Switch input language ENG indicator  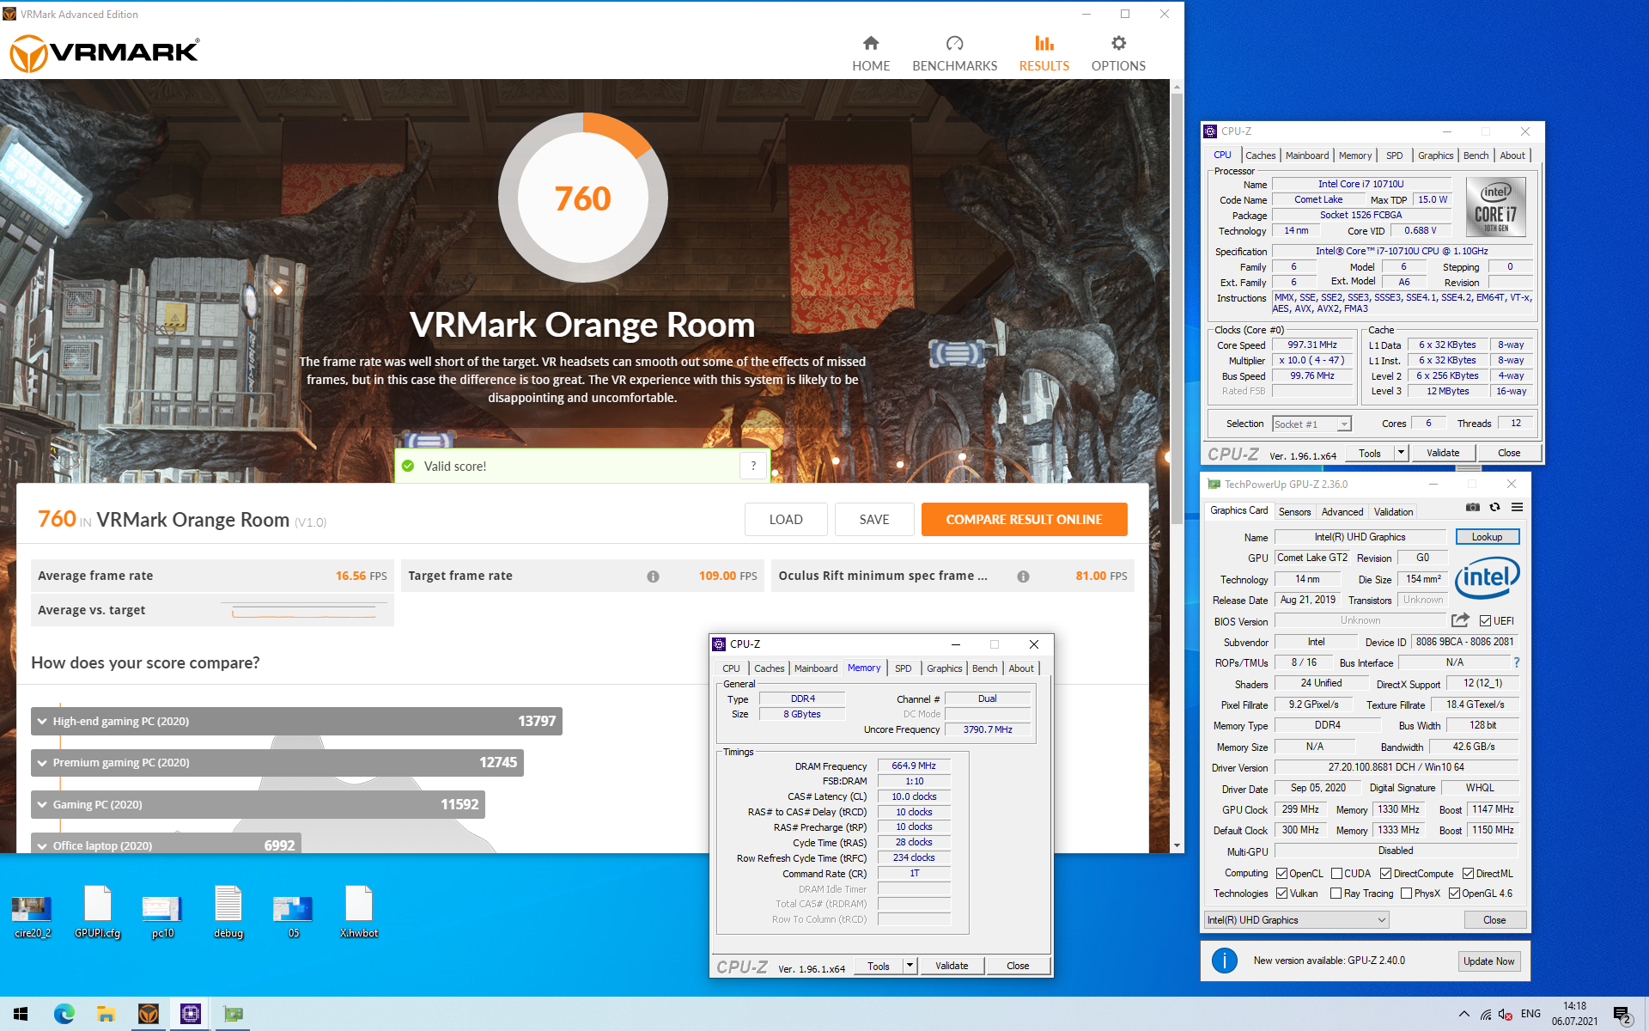1530,1014
